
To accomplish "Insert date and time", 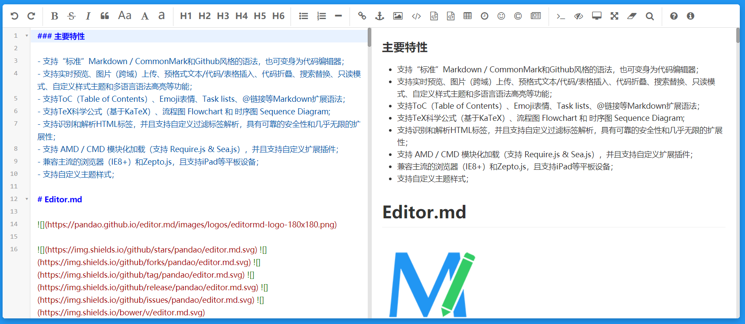I will coord(484,16).
